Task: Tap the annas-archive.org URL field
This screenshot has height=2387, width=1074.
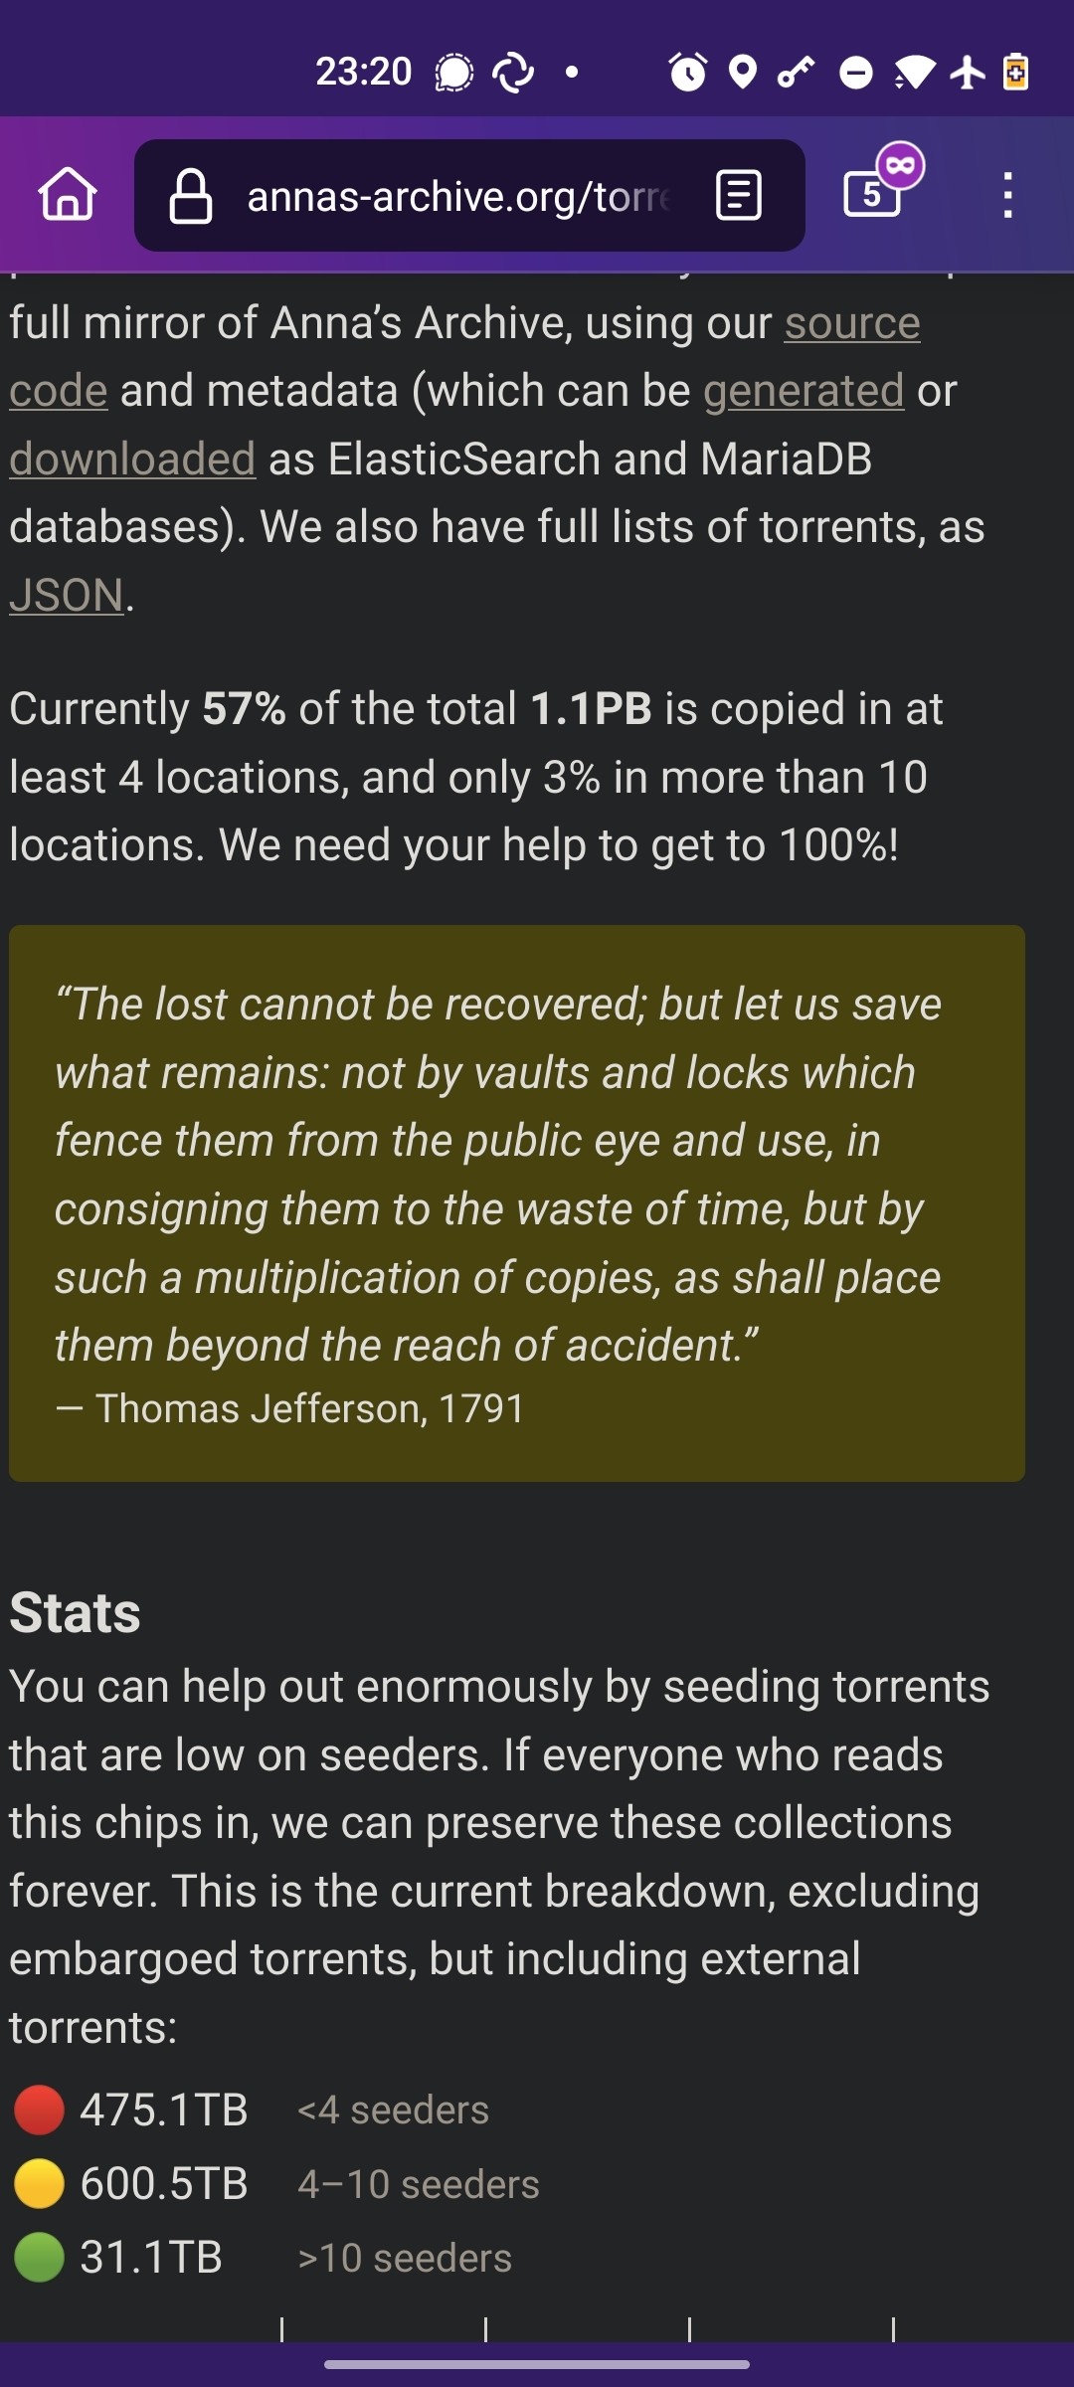Action: click(x=457, y=197)
